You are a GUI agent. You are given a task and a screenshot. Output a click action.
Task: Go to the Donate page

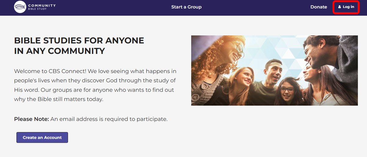point(318,7)
